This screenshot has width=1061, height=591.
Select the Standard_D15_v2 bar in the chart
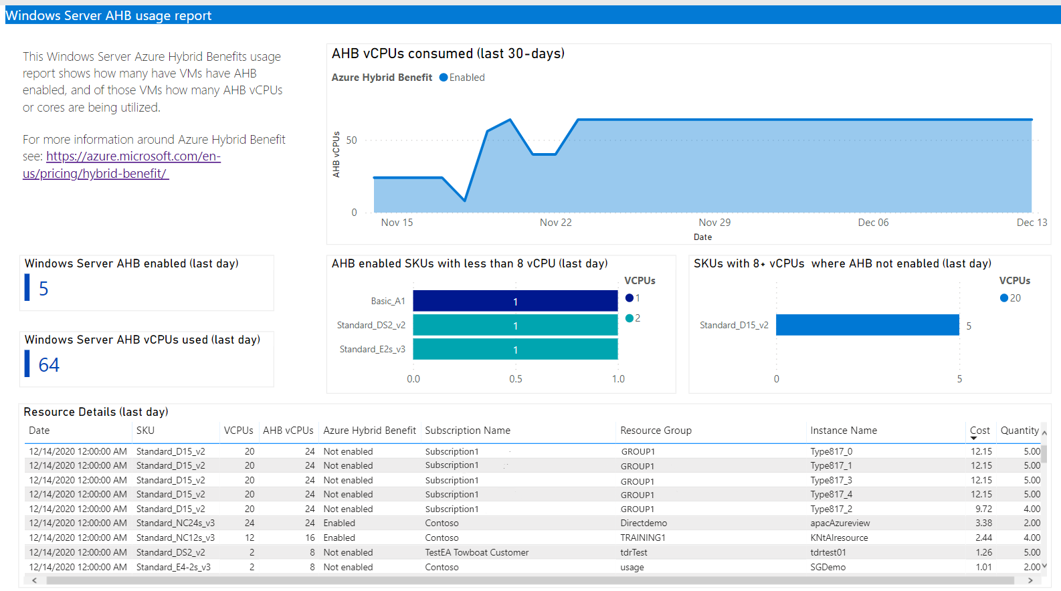(867, 325)
